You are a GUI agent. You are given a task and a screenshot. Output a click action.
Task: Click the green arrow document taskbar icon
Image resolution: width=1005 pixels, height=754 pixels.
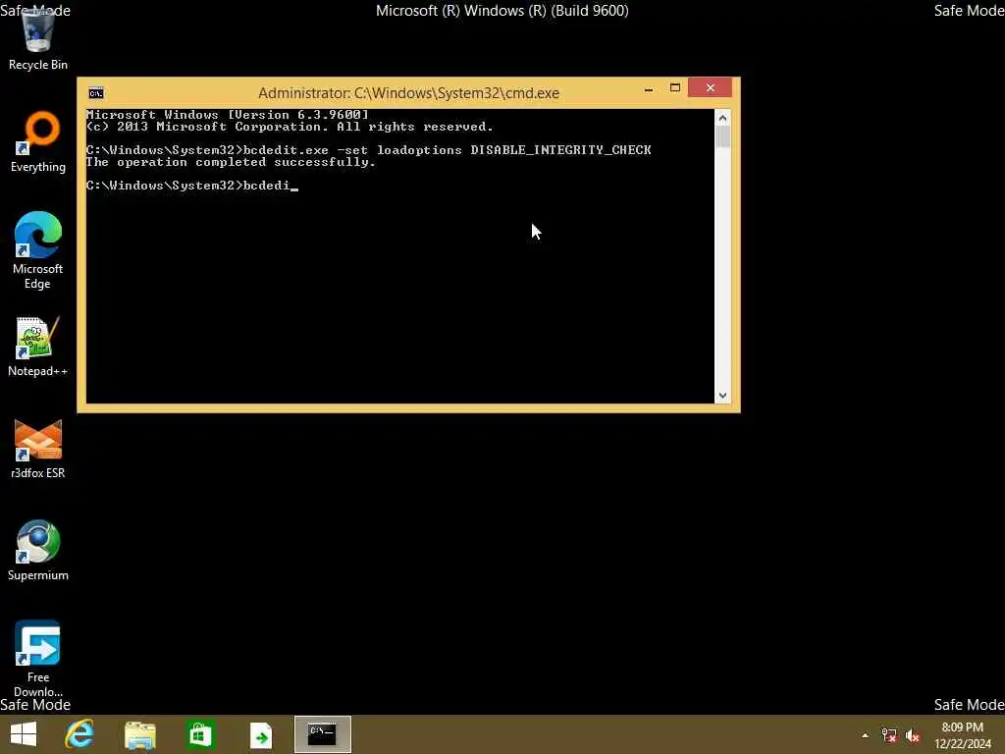(261, 735)
